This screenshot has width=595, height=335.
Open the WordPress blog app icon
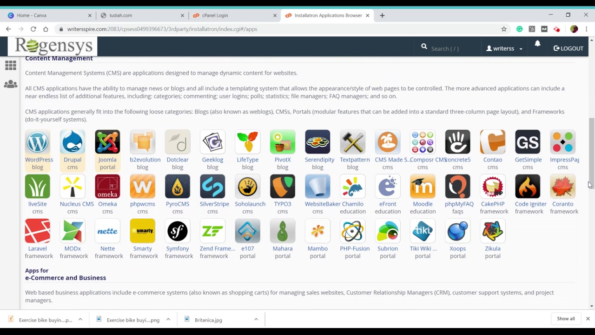click(x=38, y=142)
